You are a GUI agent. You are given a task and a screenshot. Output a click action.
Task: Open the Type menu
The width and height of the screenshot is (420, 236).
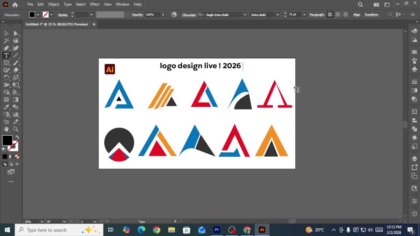pos(68,4)
